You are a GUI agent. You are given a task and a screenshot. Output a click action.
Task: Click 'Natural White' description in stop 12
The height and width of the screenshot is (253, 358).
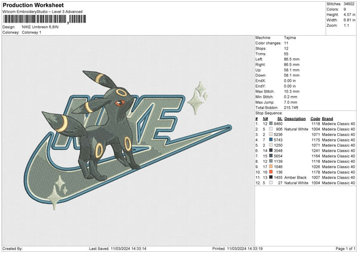(296, 183)
